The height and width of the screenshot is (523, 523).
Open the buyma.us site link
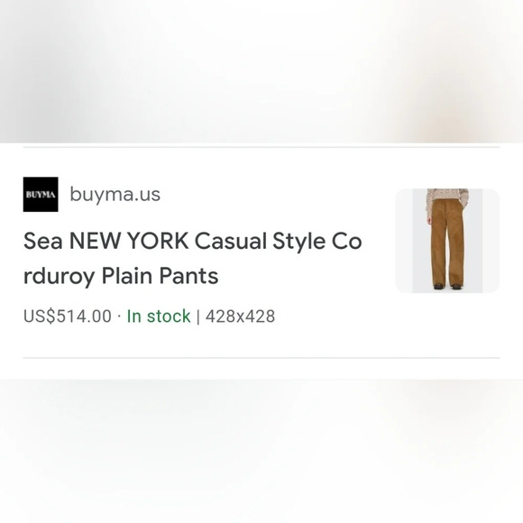pos(115,194)
